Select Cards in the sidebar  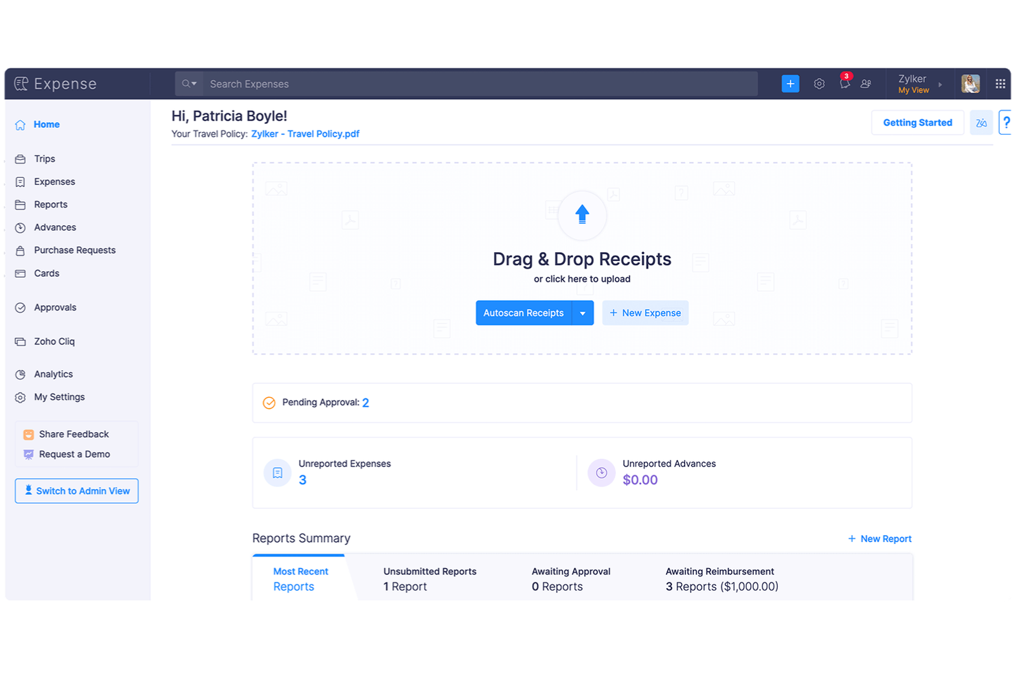46,273
